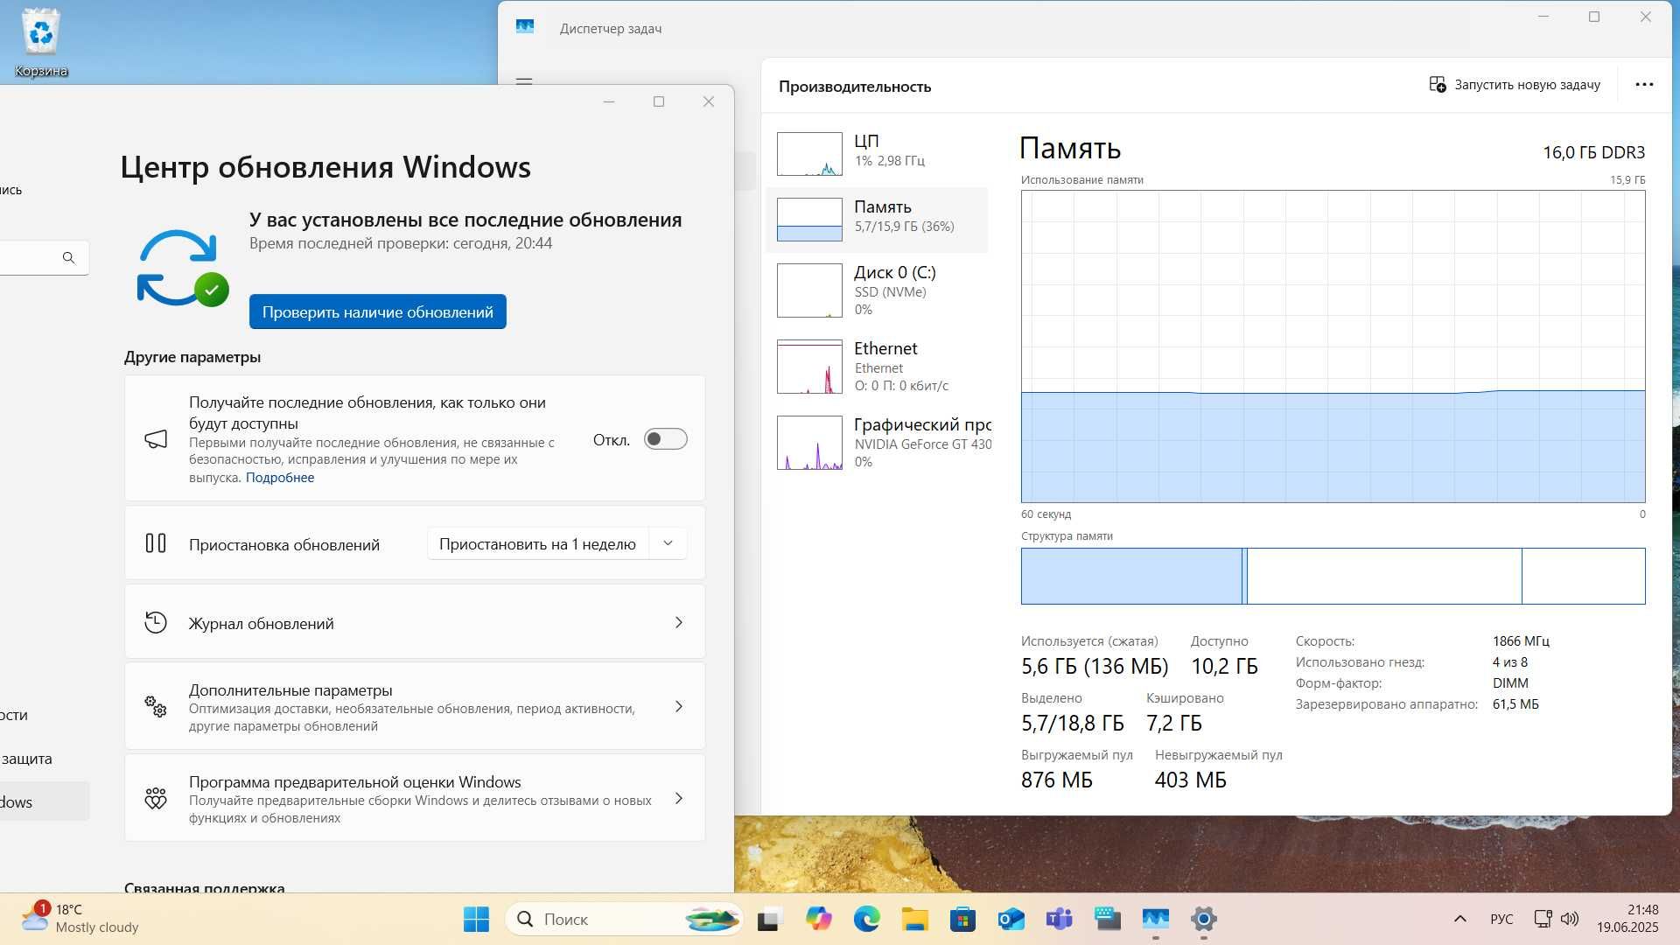Open Task Manager hamburger navigation menu
Image resolution: width=1680 pixels, height=945 pixels.
point(524,80)
